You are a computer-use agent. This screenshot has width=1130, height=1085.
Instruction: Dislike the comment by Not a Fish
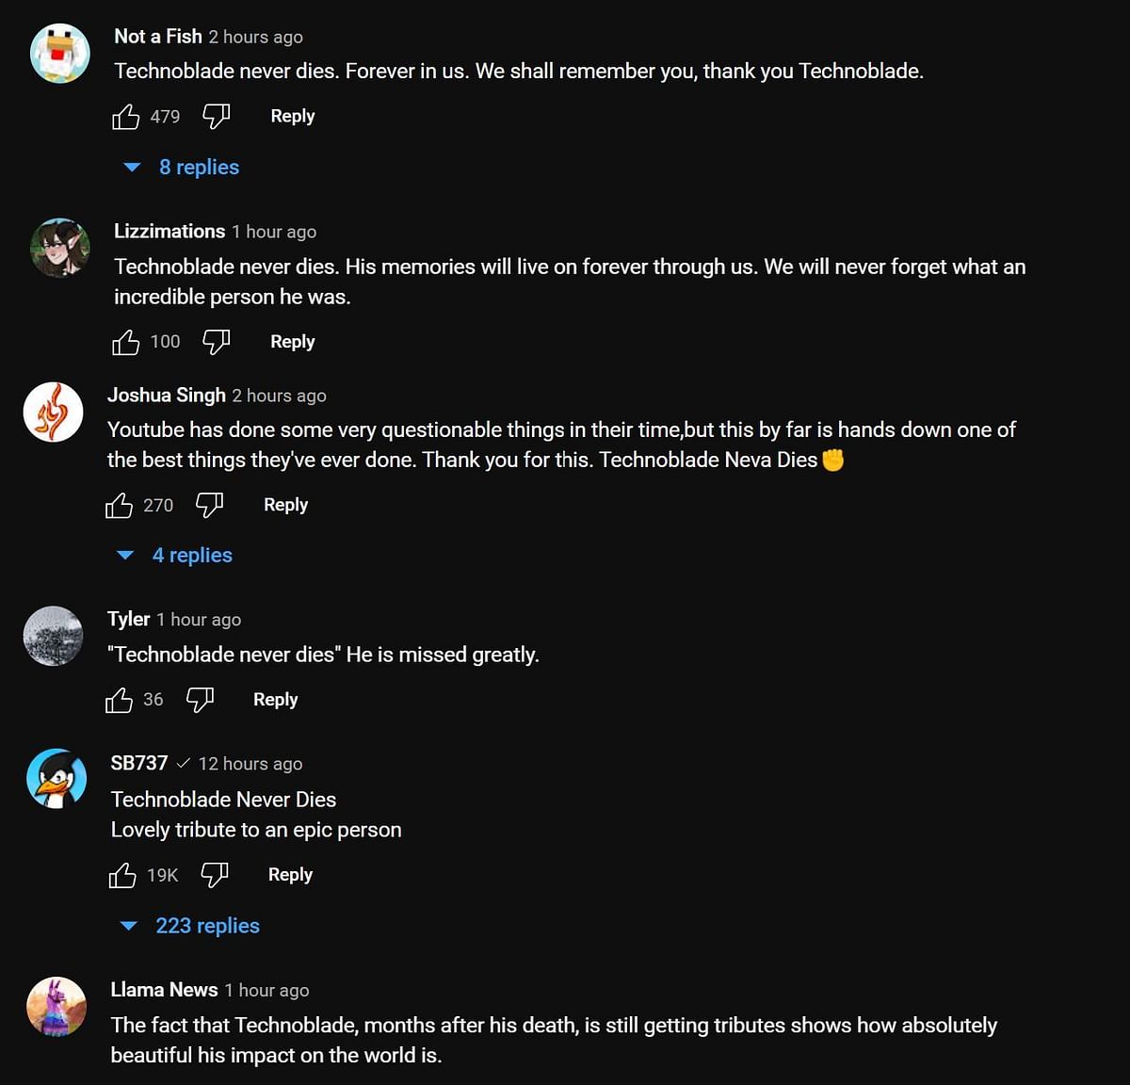(217, 116)
